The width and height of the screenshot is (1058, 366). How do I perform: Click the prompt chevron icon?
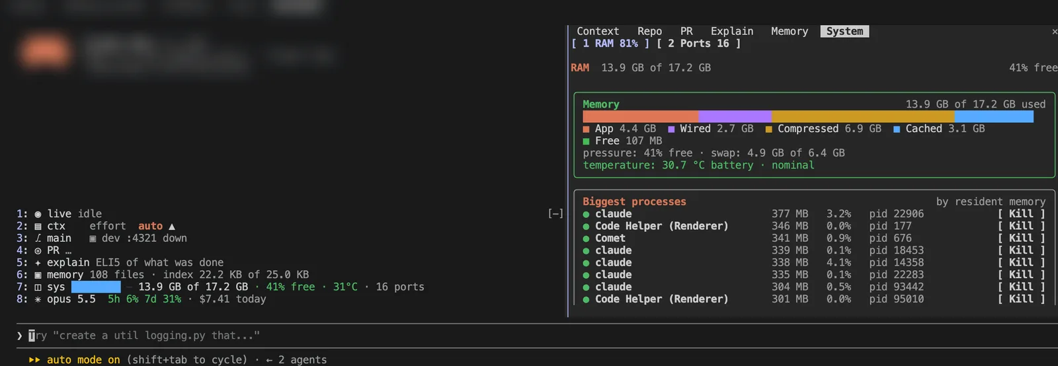tap(19, 336)
